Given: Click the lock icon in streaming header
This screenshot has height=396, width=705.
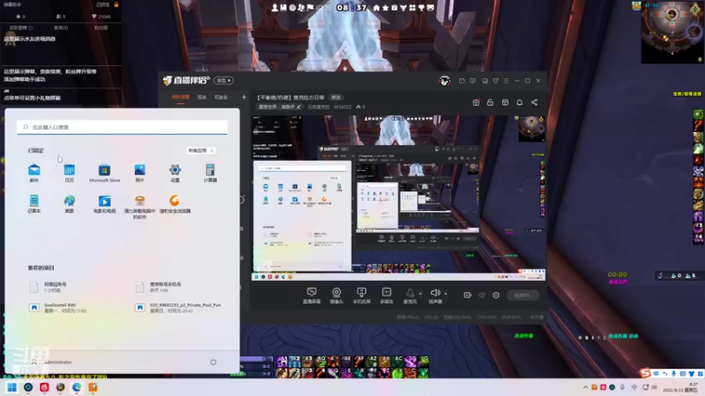Looking at the screenshot, I should pyautogui.click(x=490, y=102).
